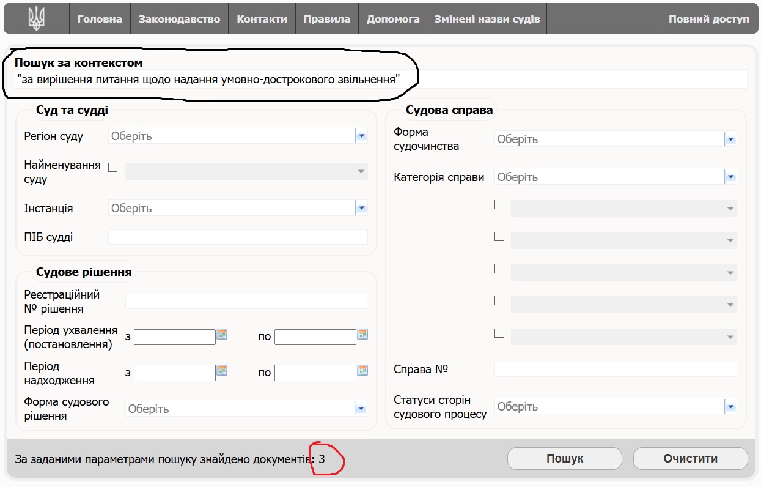Image resolution: width=761 pixels, height=487 pixels.
Task: Click Період ухвалення 'по' date field
Action: coord(315,337)
